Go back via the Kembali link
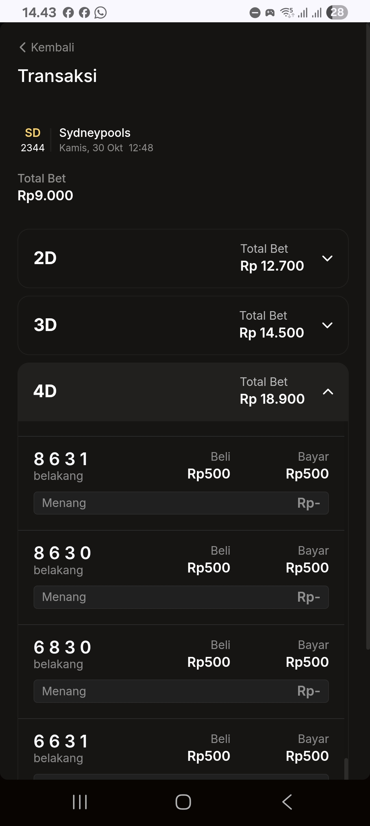This screenshot has height=826, width=370. click(52, 47)
